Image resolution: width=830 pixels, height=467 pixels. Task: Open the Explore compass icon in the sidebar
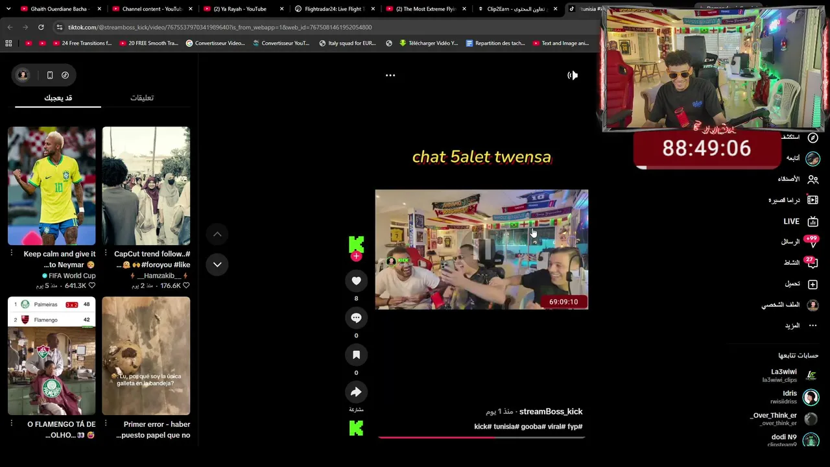(812, 138)
